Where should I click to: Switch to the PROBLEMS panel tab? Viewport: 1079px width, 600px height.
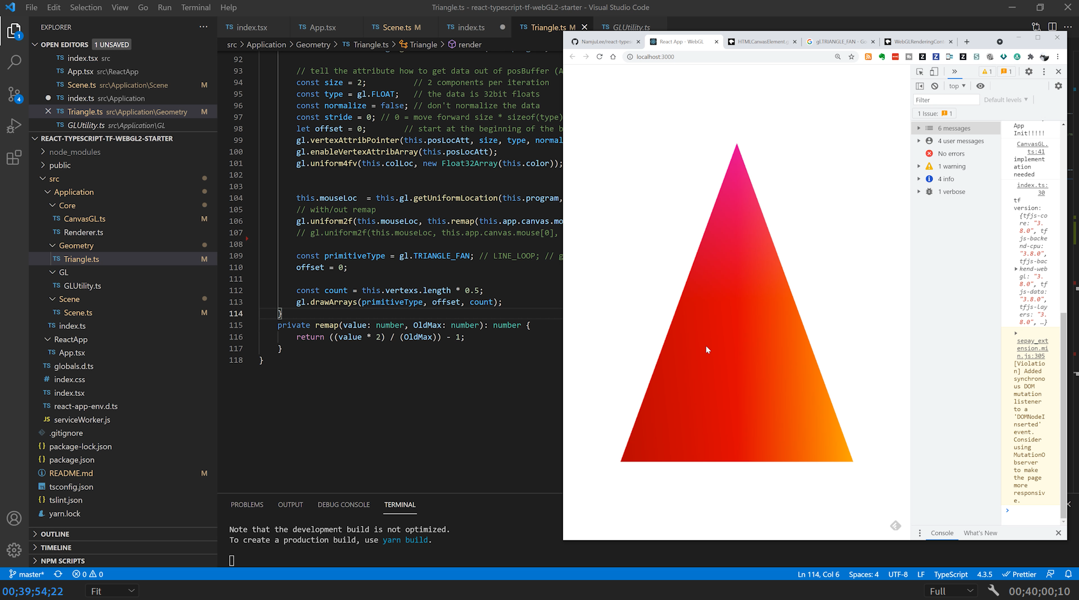247,504
